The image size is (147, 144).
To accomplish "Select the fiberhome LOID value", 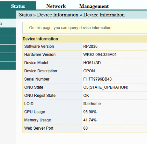I will tap(92, 104).
